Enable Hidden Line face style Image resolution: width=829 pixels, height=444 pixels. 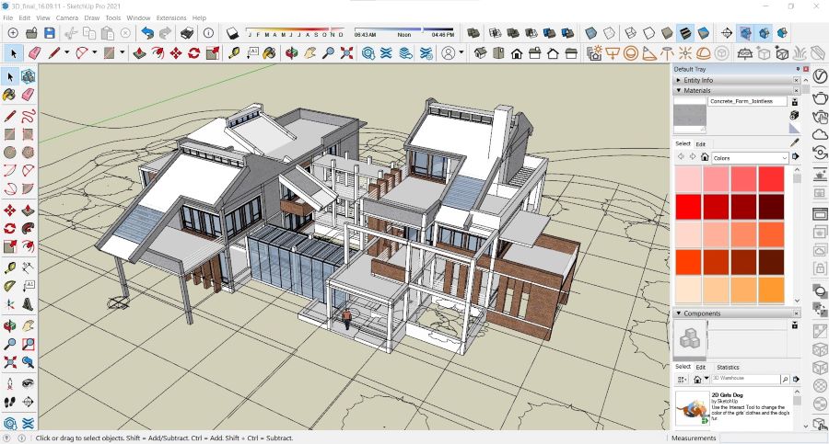(x=648, y=33)
